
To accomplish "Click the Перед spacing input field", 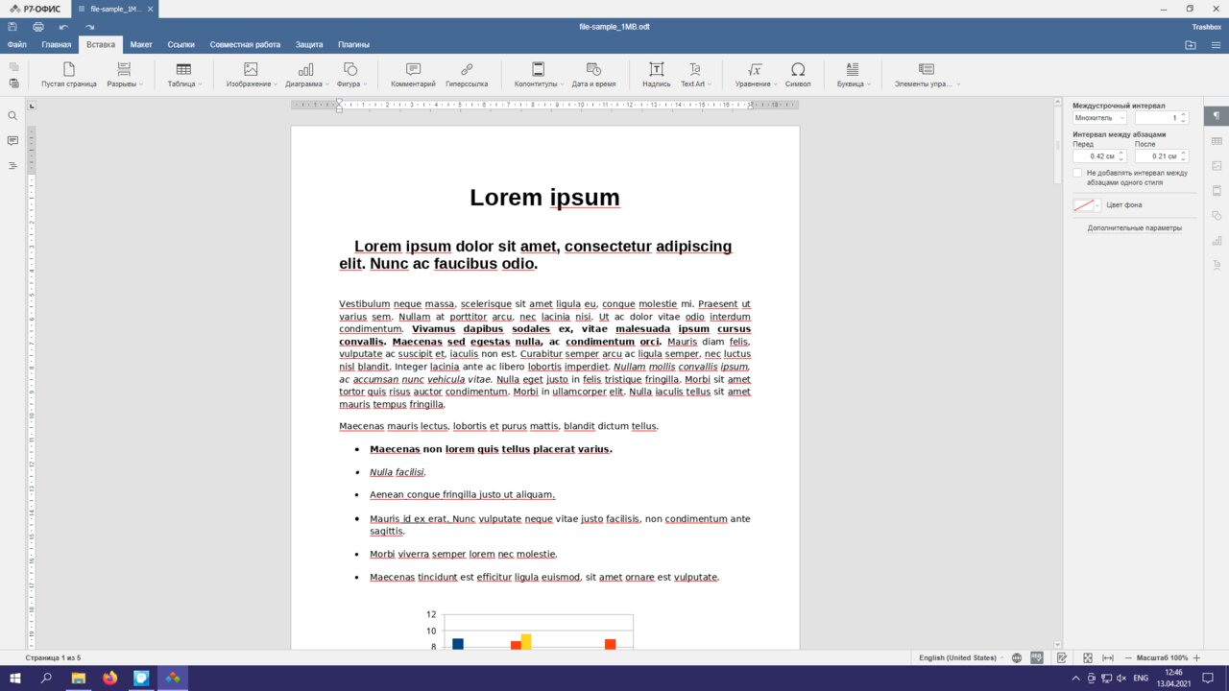I will (x=1095, y=156).
